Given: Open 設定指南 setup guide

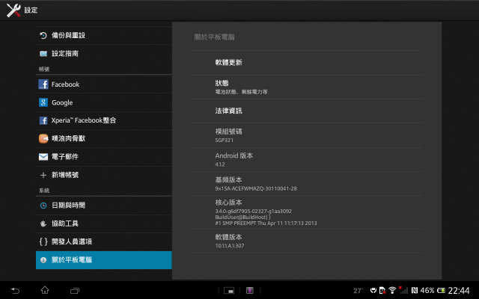Looking at the screenshot, I should 104,54.
